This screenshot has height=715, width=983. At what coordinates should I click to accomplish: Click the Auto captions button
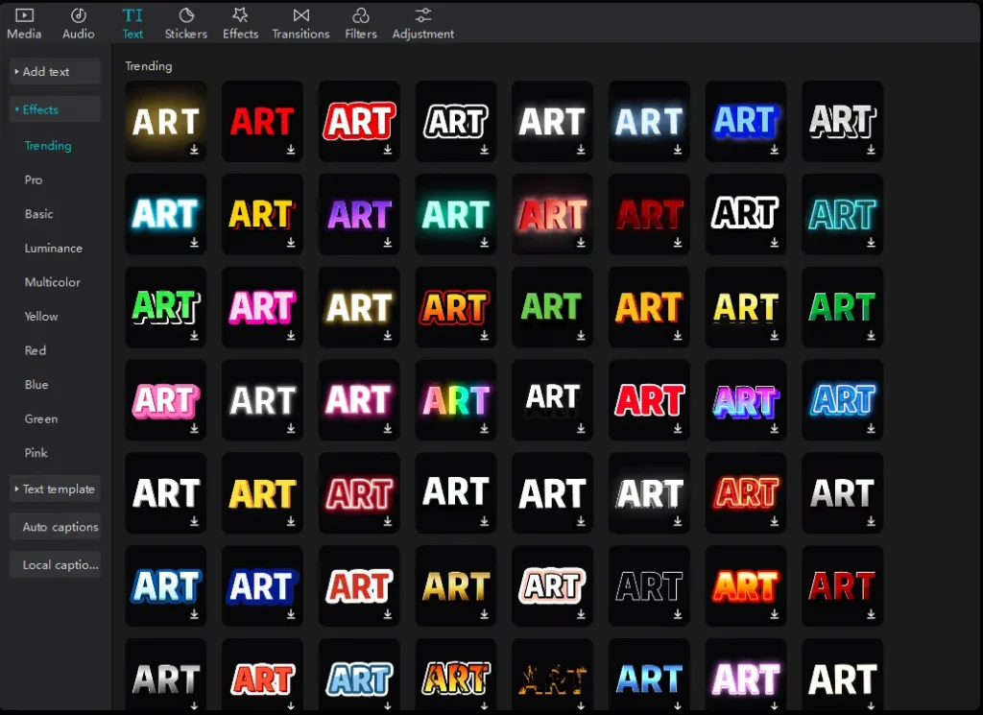tap(60, 528)
